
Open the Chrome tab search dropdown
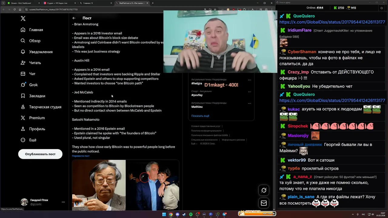pos(3,3)
